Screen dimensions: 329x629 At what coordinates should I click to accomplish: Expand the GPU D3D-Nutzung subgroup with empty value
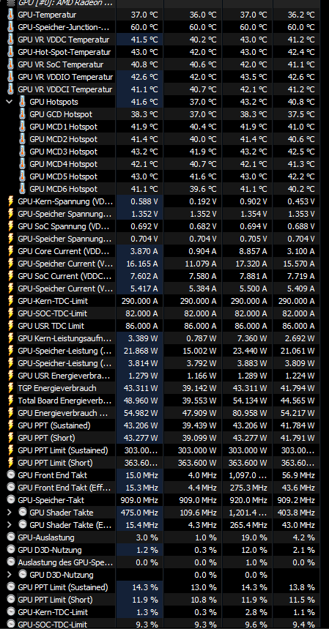(x=10, y=574)
